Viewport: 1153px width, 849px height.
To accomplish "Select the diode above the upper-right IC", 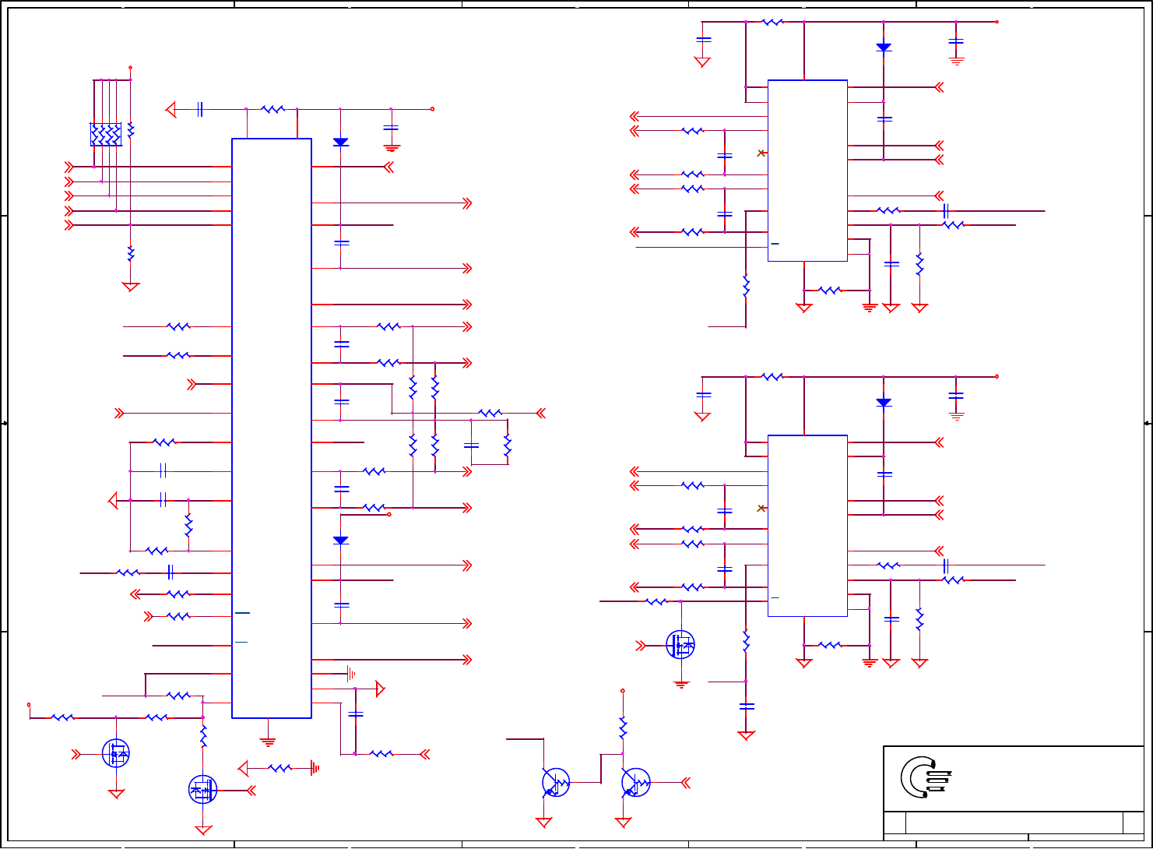I will point(884,48).
